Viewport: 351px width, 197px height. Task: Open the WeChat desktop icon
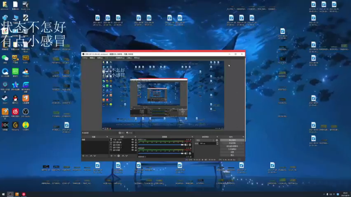[x=5, y=59]
